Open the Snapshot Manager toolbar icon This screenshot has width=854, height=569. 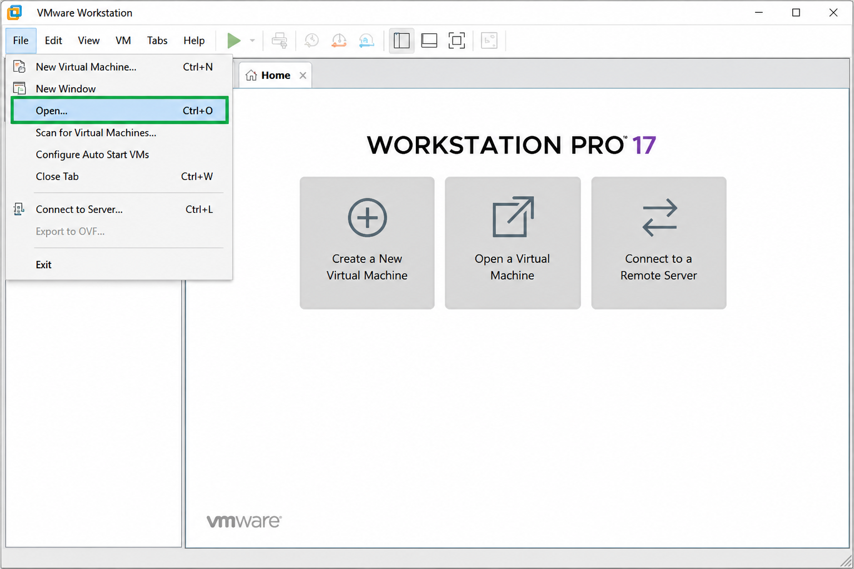pyautogui.click(x=366, y=41)
